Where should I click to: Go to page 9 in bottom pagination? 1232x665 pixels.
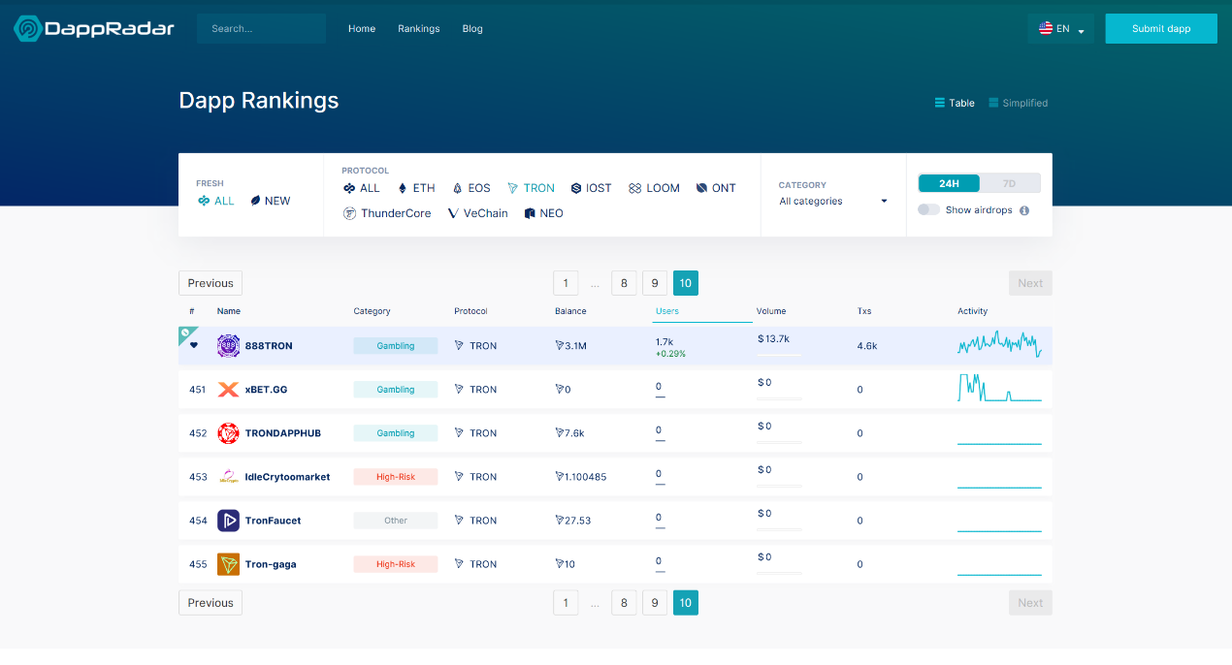pos(655,603)
